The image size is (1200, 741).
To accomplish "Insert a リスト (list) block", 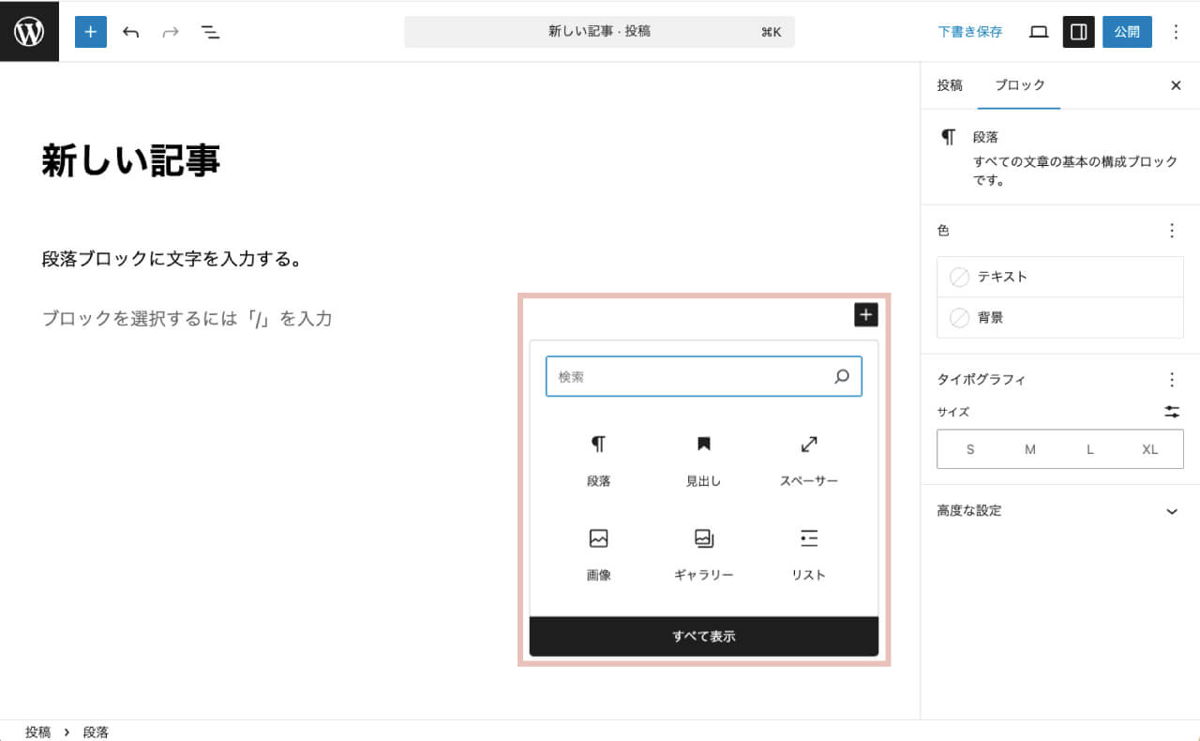I will (807, 553).
